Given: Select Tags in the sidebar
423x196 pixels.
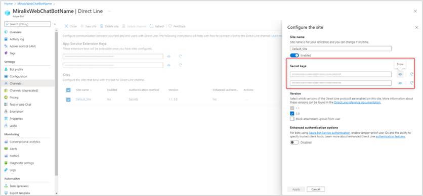Looking at the screenshot, I should (x=13, y=53).
